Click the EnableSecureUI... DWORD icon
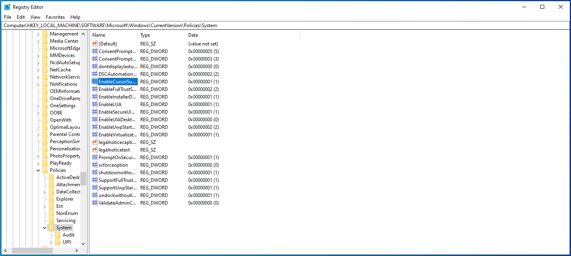Screen dimensions: 571x256 95,112
